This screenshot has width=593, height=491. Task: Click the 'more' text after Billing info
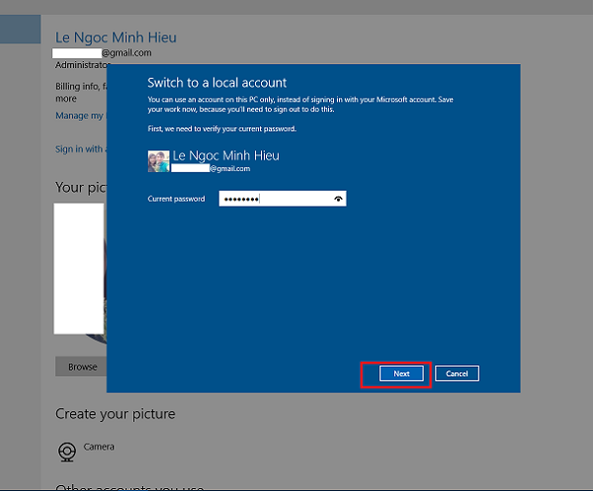65,99
